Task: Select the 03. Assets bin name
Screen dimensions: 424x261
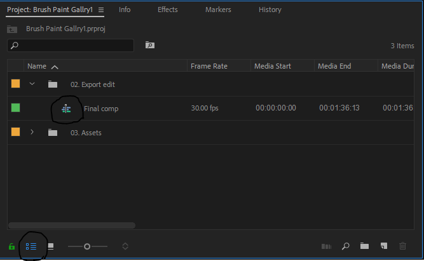Action: click(86, 133)
